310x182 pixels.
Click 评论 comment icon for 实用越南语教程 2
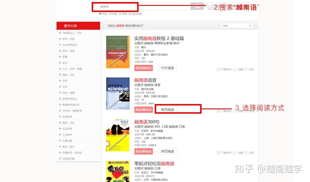point(246,69)
